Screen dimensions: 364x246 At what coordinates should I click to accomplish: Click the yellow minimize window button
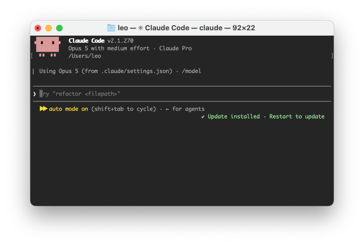48,28
